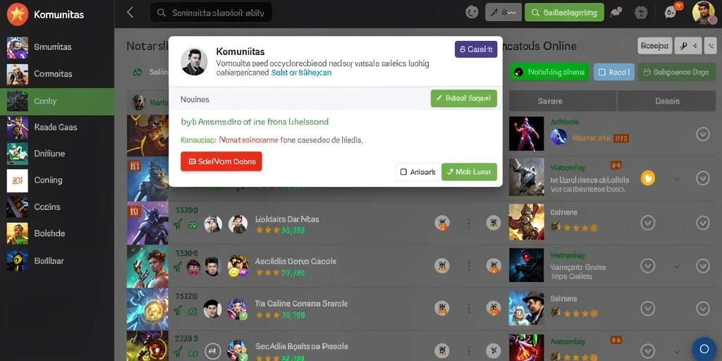Open Dnitiune in the sidebar

pos(57,154)
